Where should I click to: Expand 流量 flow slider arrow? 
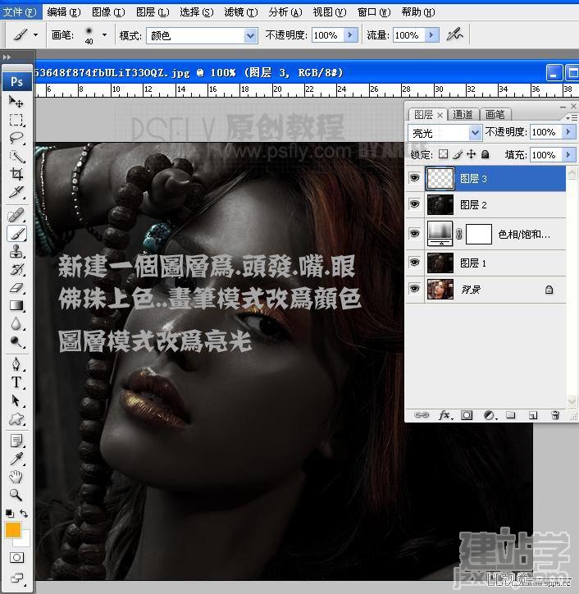click(431, 35)
